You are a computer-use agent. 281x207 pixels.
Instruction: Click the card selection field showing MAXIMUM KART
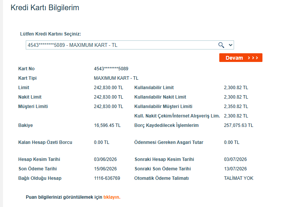point(130,45)
